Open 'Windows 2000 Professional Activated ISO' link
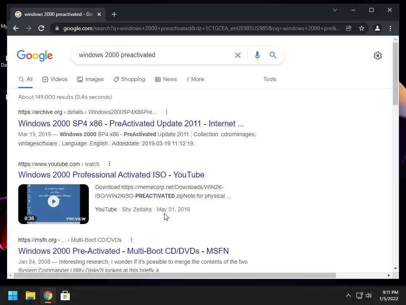The width and height of the screenshot is (406, 305). (111, 175)
